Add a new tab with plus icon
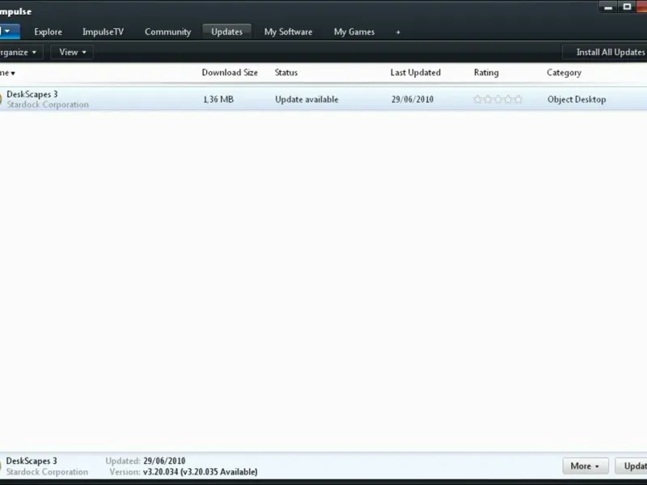 [x=398, y=32]
